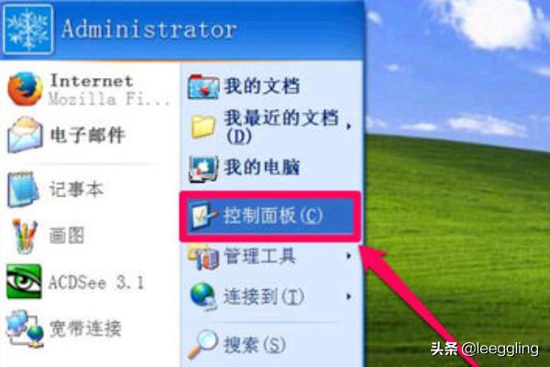Expand the 我最近的文档 submenu arrow
The height and width of the screenshot is (367, 550).
pyautogui.click(x=348, y=126)
